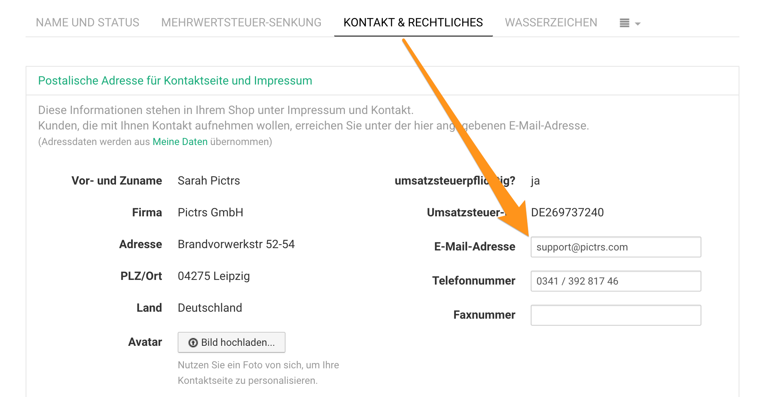Focus the Telefonnummer input field
Screen dimensions: 772x397
[615, 281]
